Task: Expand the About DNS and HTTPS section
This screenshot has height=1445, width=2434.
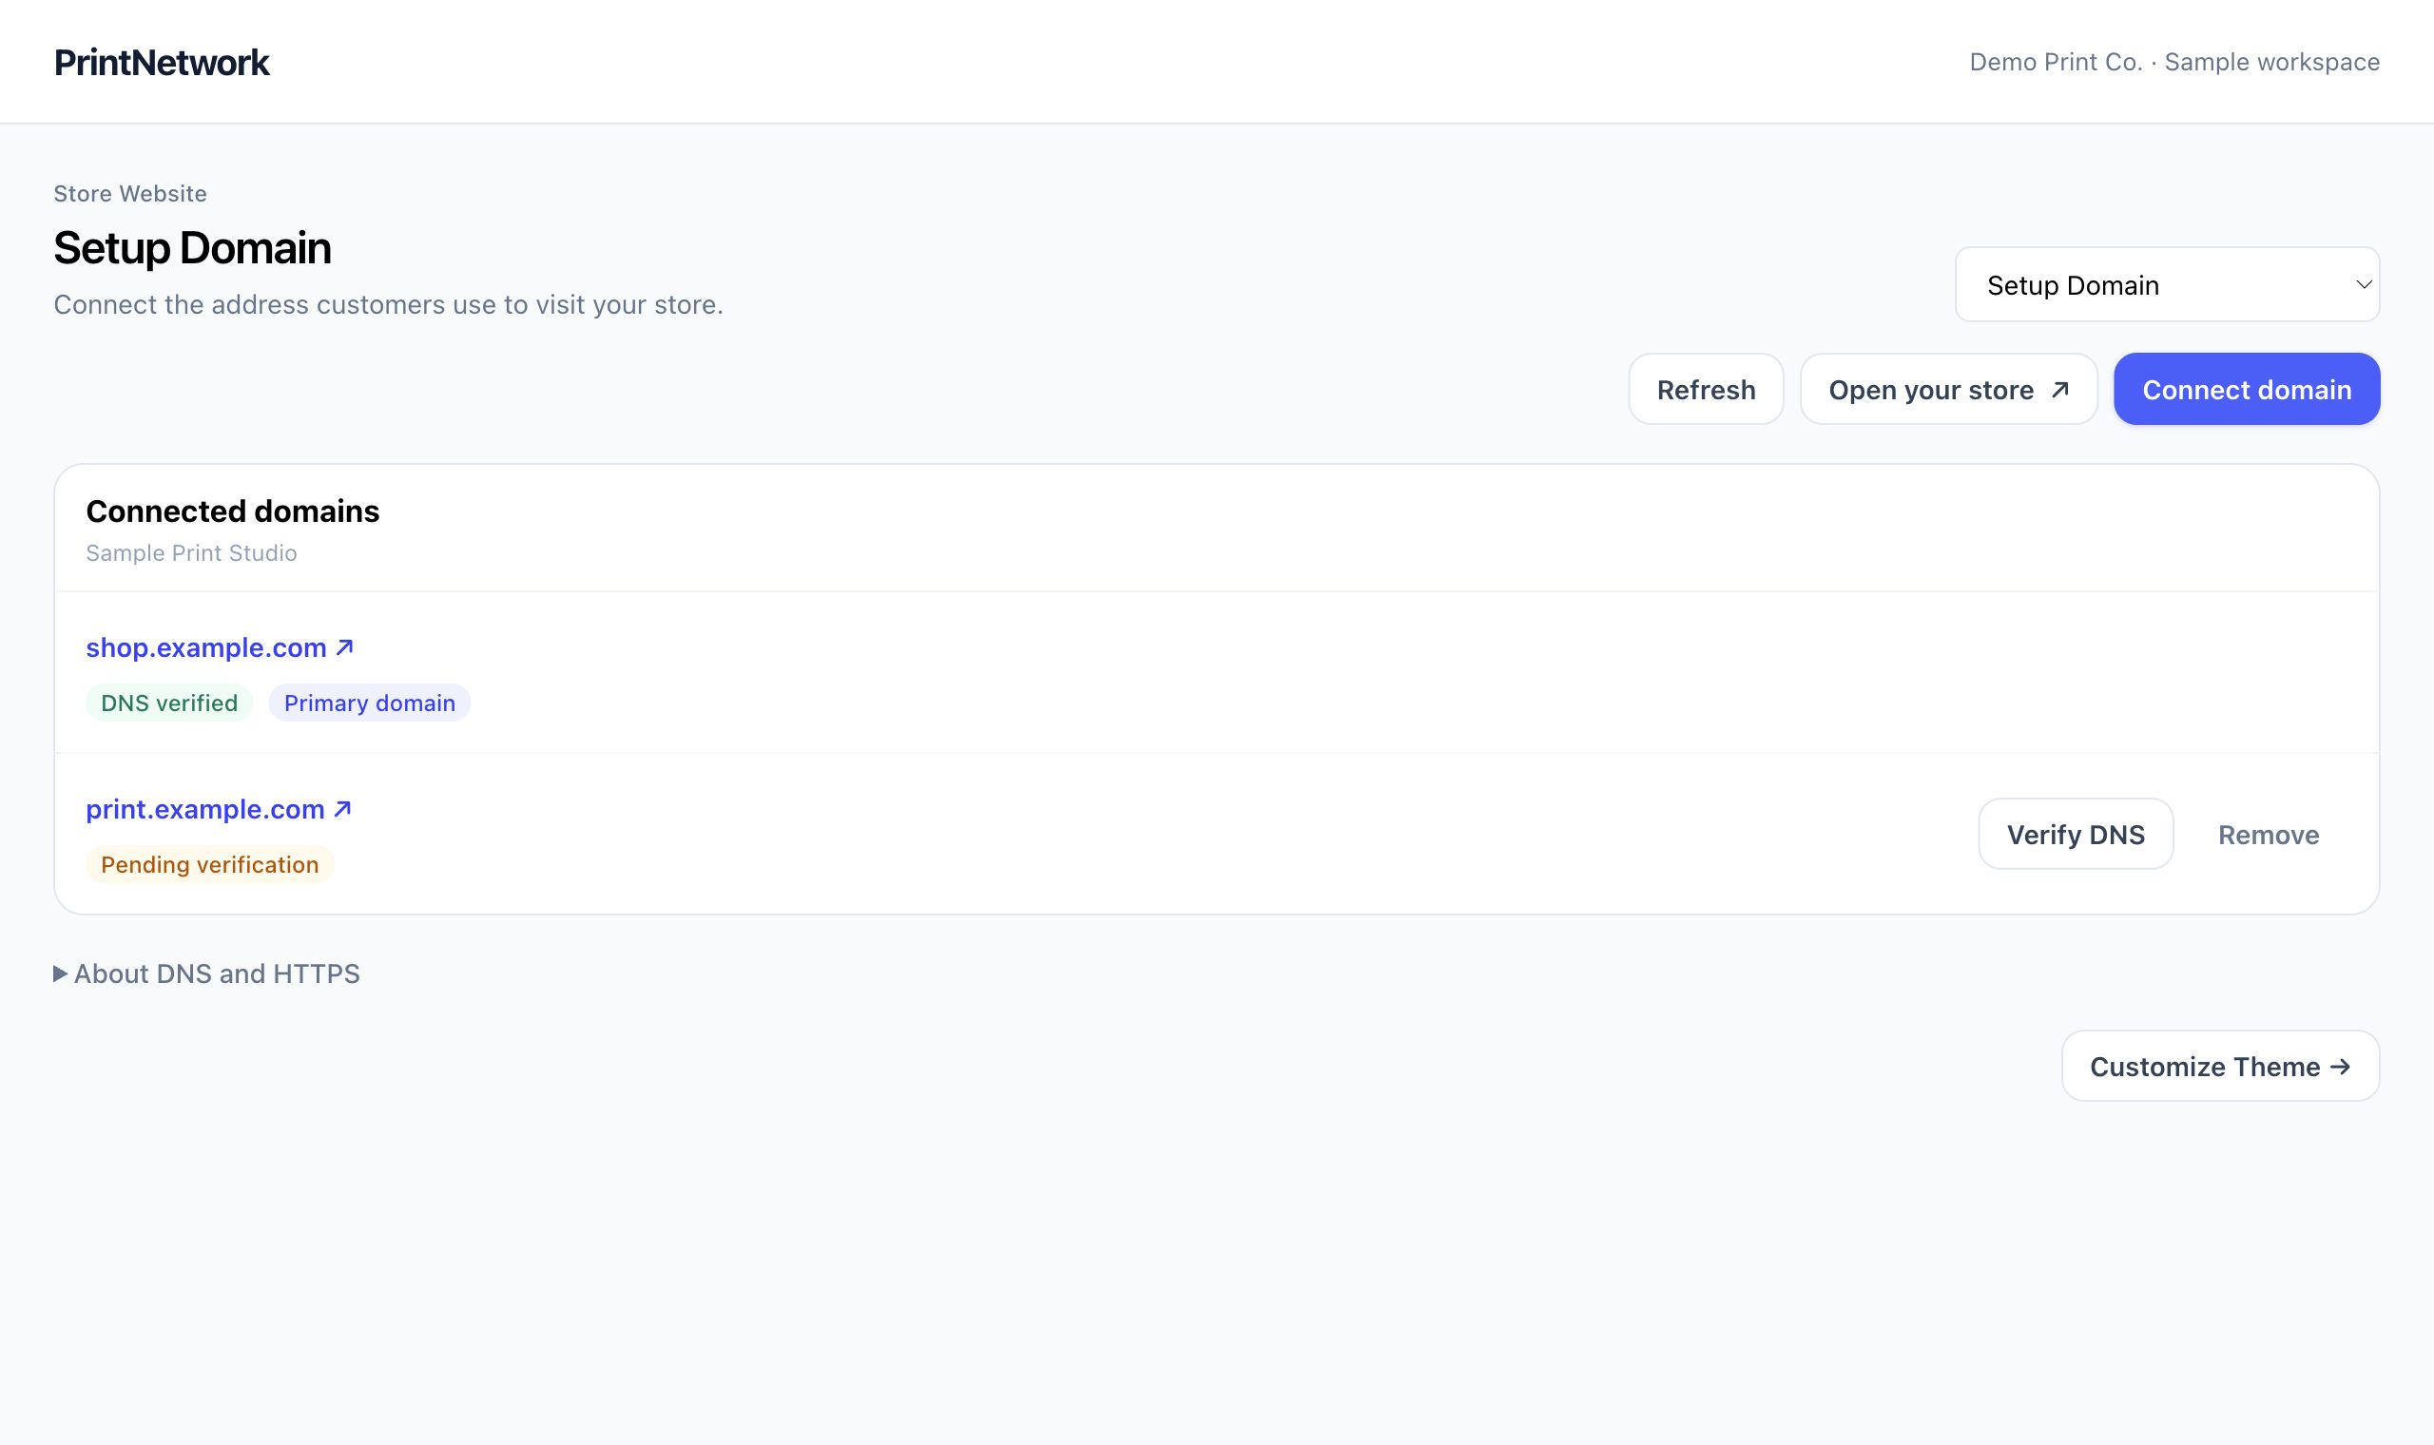Action: coord(206,973)
